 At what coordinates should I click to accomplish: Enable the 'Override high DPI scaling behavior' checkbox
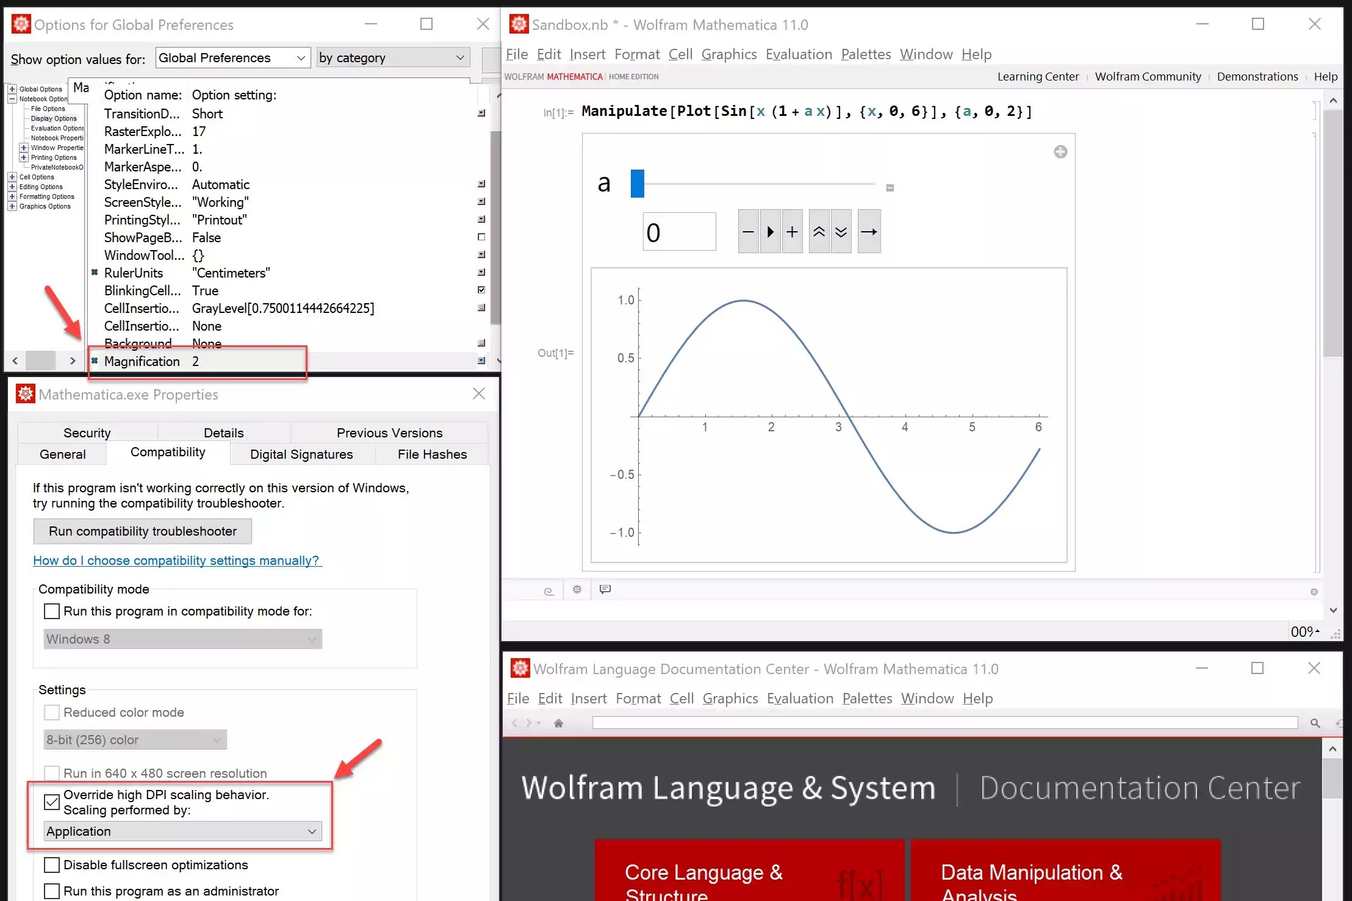[x=51, y=802]
